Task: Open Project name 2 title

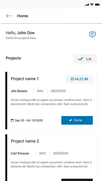Action: [25, 141]
